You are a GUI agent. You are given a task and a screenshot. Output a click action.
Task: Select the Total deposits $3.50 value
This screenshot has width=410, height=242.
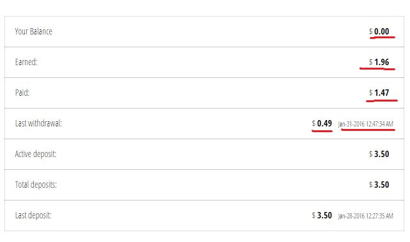click(x=379, y=185)
